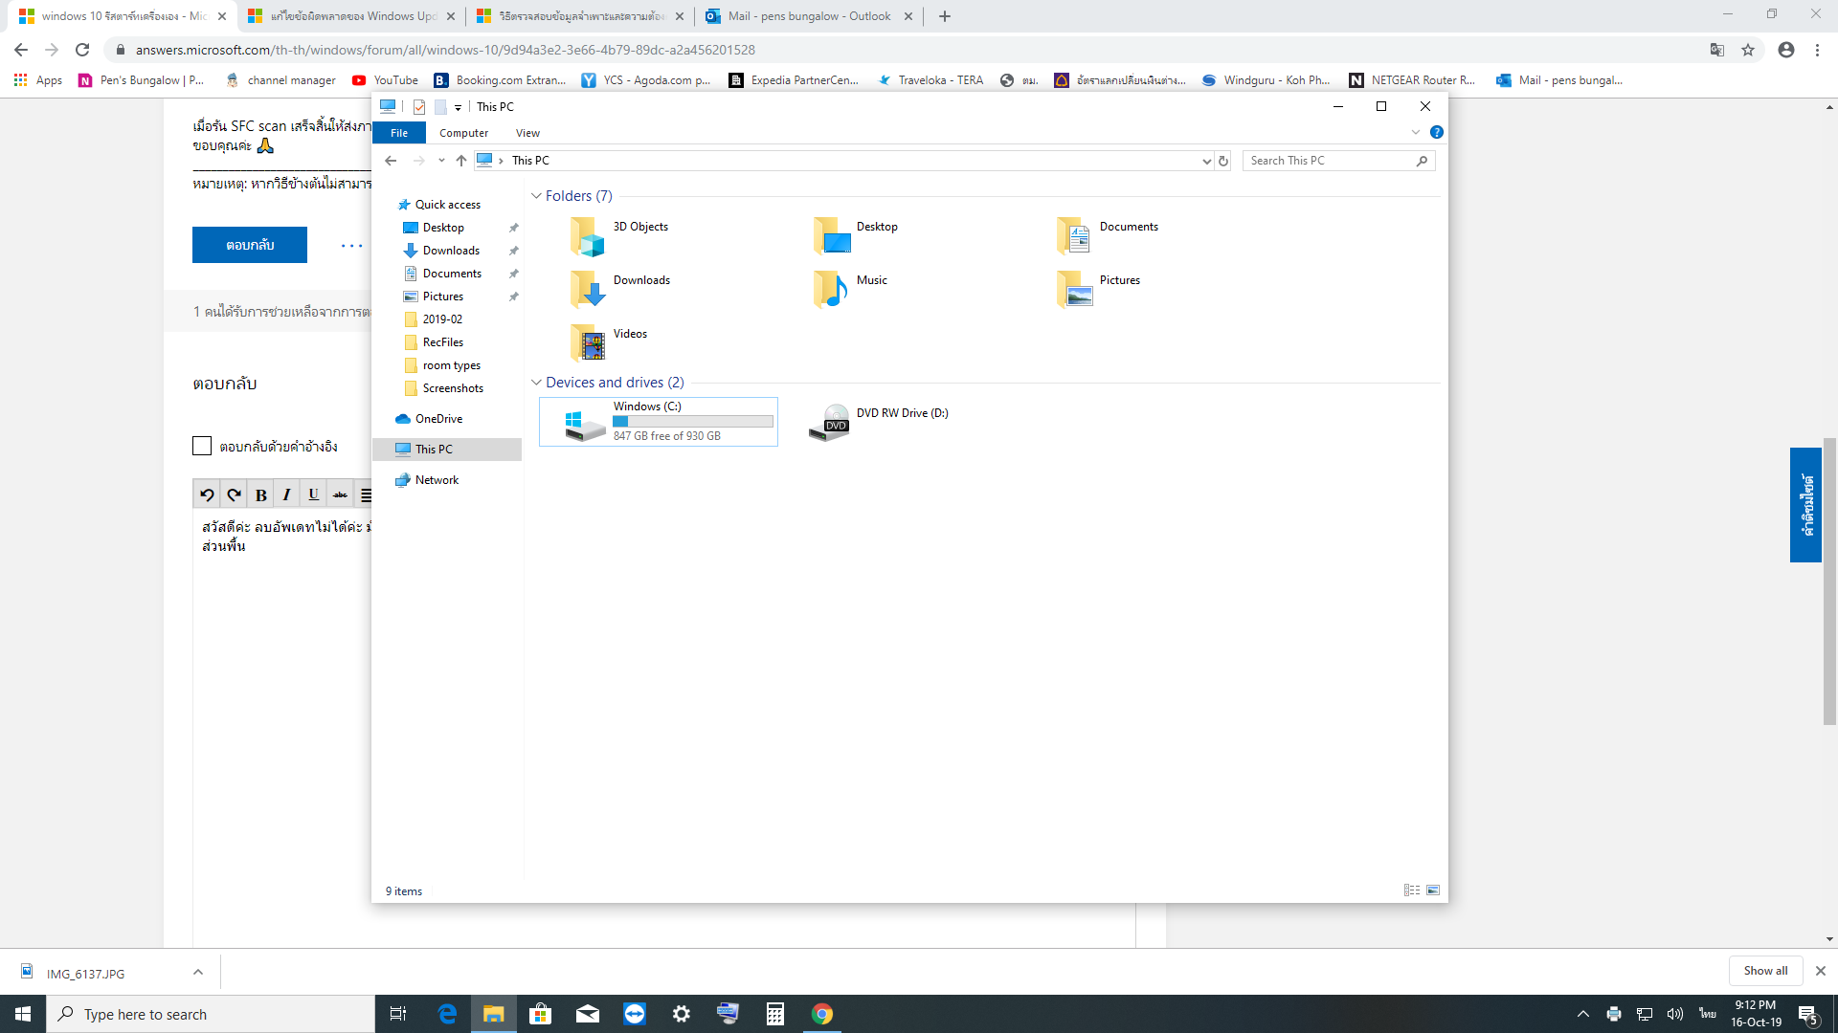Toggle underline formatting in reply editor
The image size is (1838, 1033).
coord(313,495)
